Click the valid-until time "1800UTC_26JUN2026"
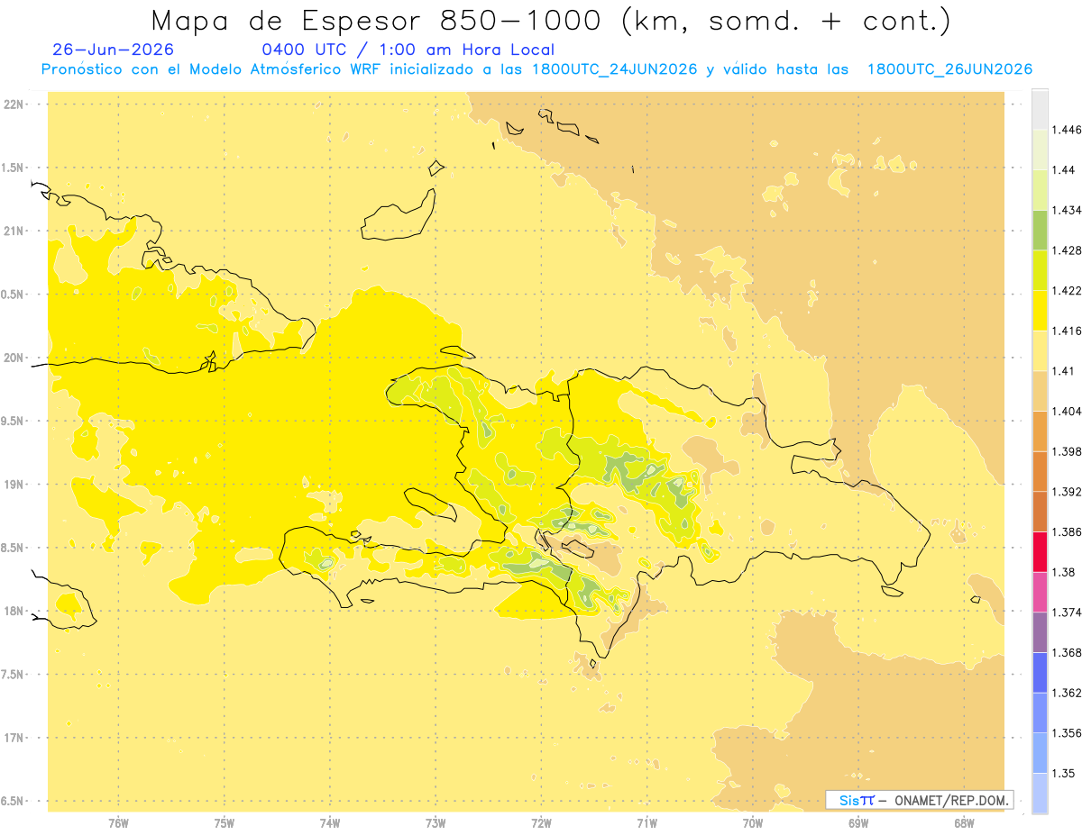Viewport: 1082px width, 835px height. tap(949, 69)
